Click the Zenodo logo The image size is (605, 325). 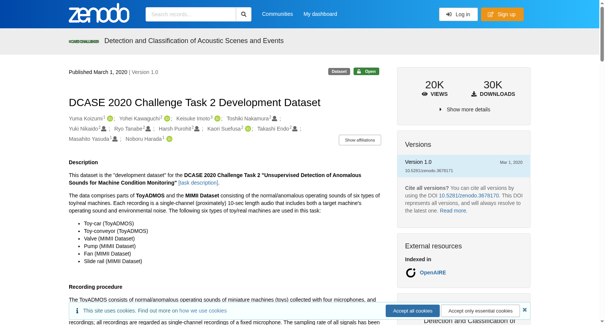[x=99, y=13]
